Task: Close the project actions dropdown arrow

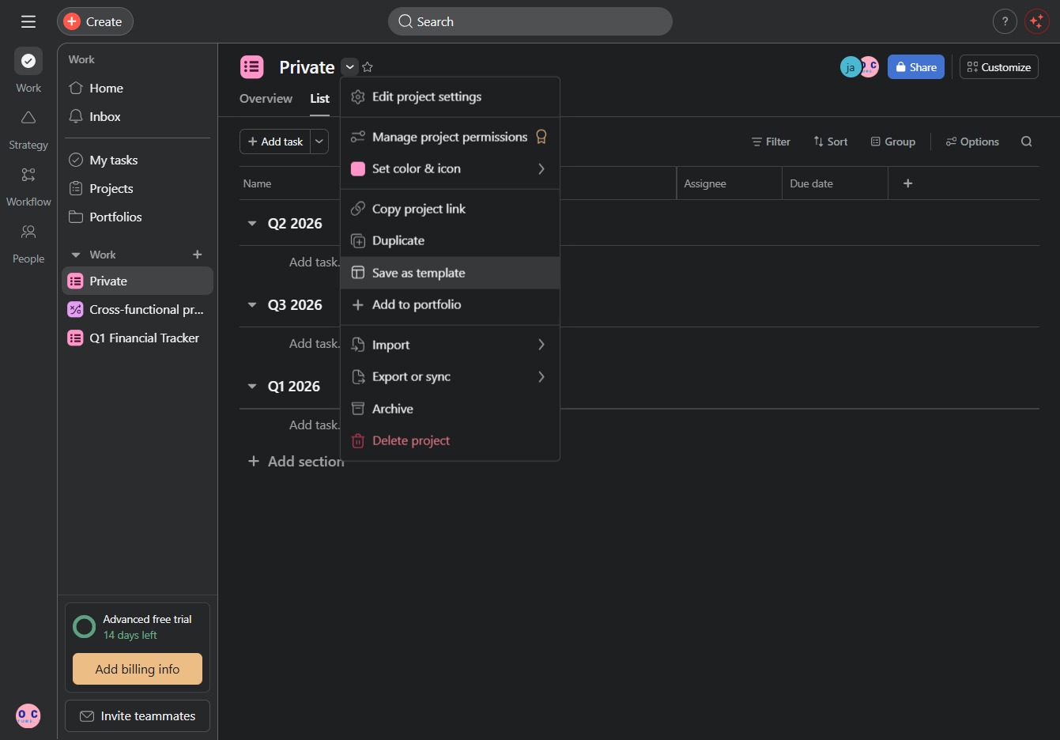Action: tap(349, 67)
